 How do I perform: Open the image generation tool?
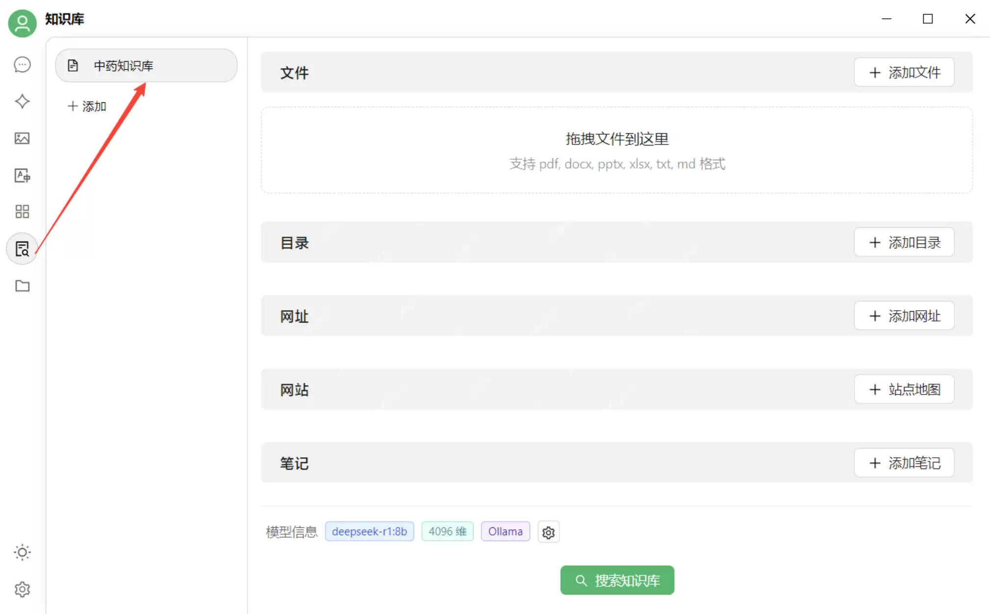coord(22,138)
